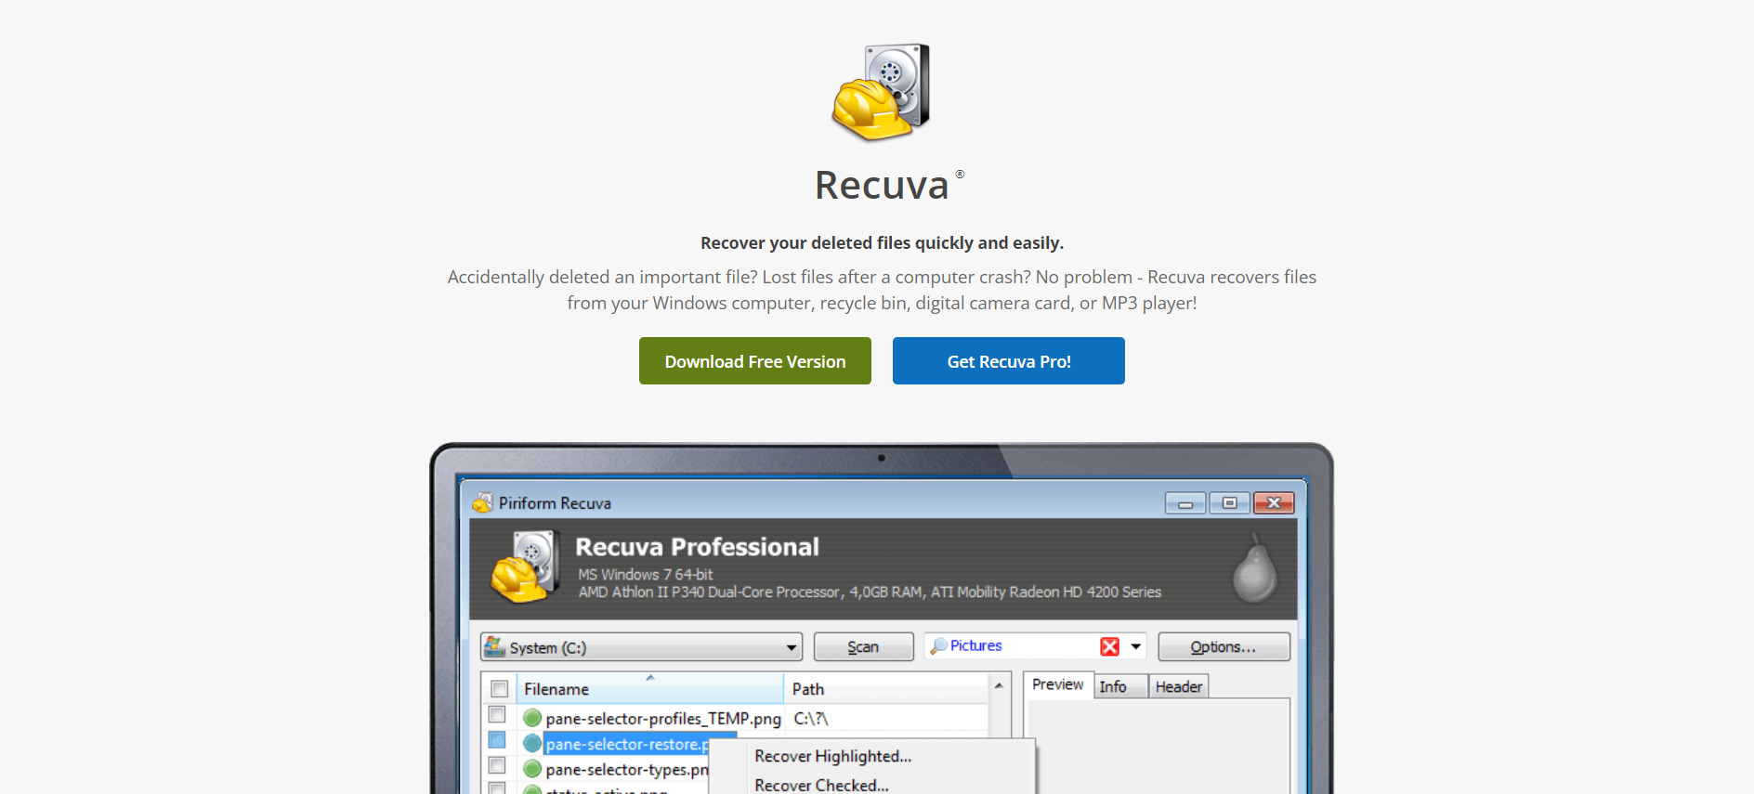1754x794 pixels.
Task: Minimize the Piriform Recuva window
Action: [1185, 503]
